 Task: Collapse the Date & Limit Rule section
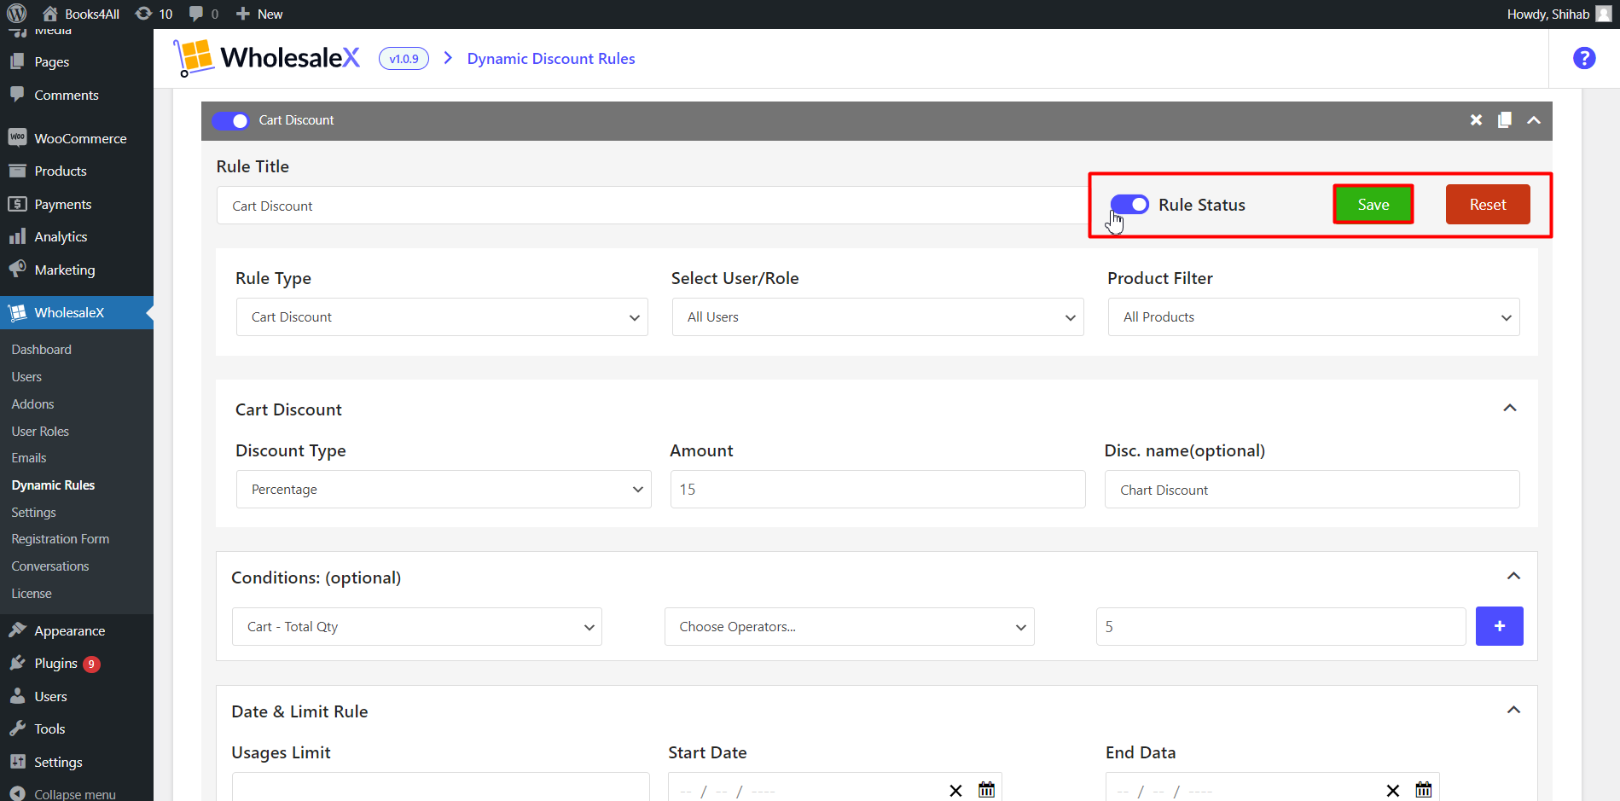1513,710
